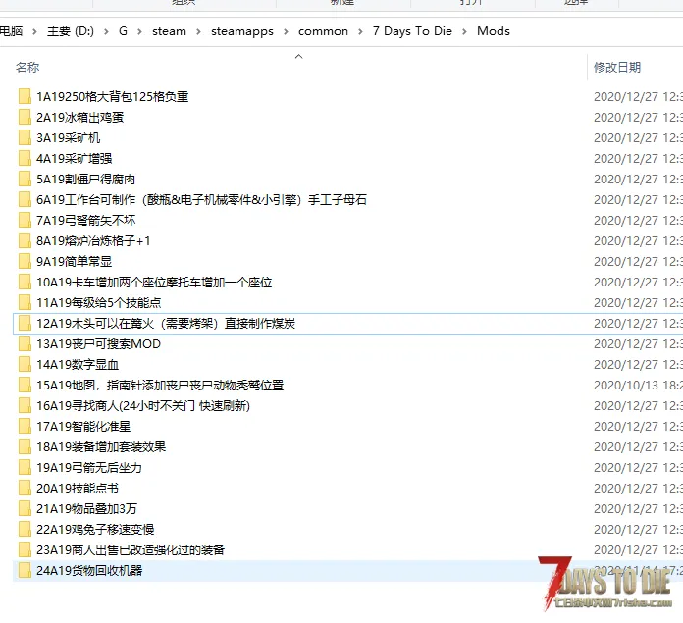The width and height of the screenshot is (683, 623).
Task: Select folder name 2A19冰箱出鸡蛋
Action: [x=80, y=117]
